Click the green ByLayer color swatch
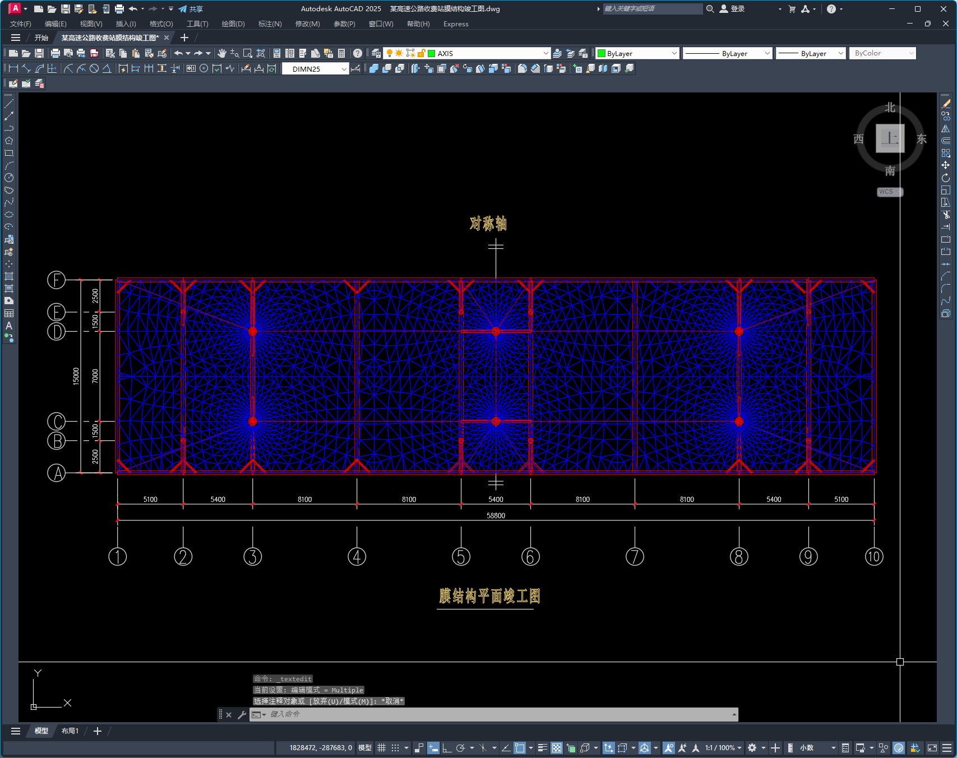 pyautogui.click(x=602, y=53)
